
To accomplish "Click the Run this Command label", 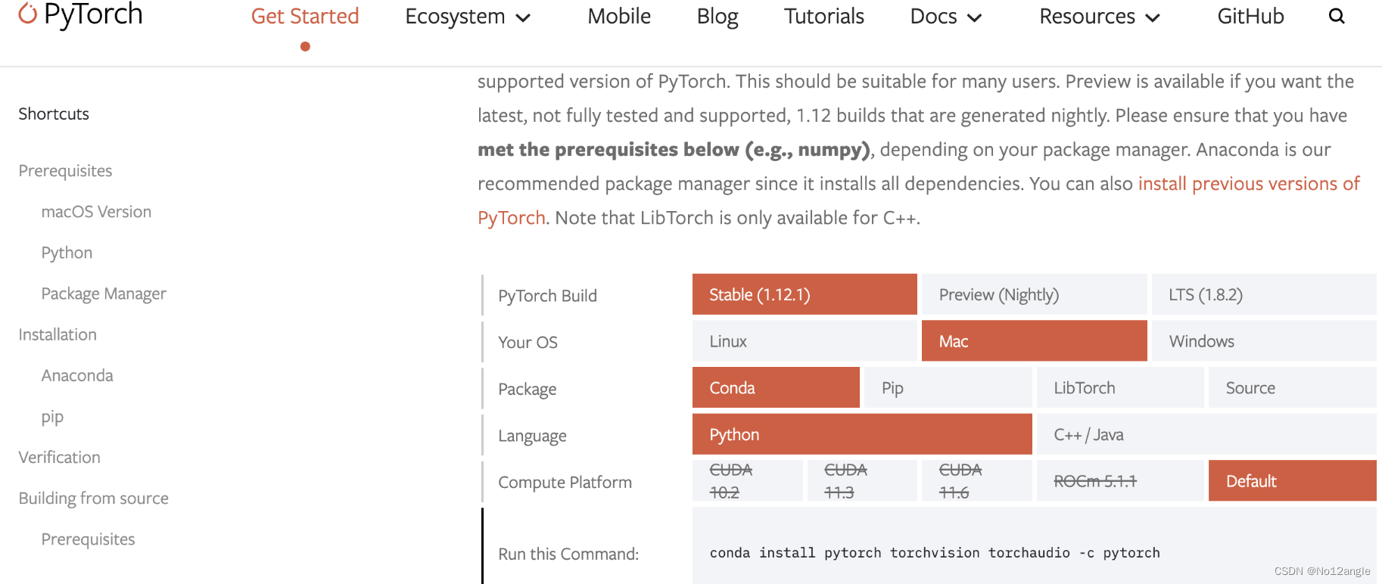I will [x=568, y=554].
